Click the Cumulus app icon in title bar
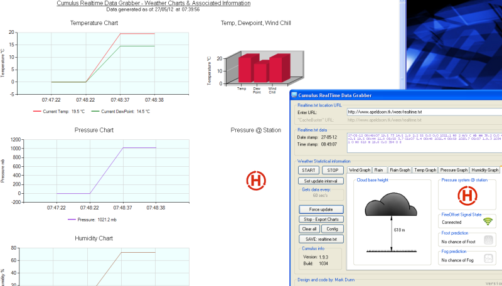 (294, 95)
